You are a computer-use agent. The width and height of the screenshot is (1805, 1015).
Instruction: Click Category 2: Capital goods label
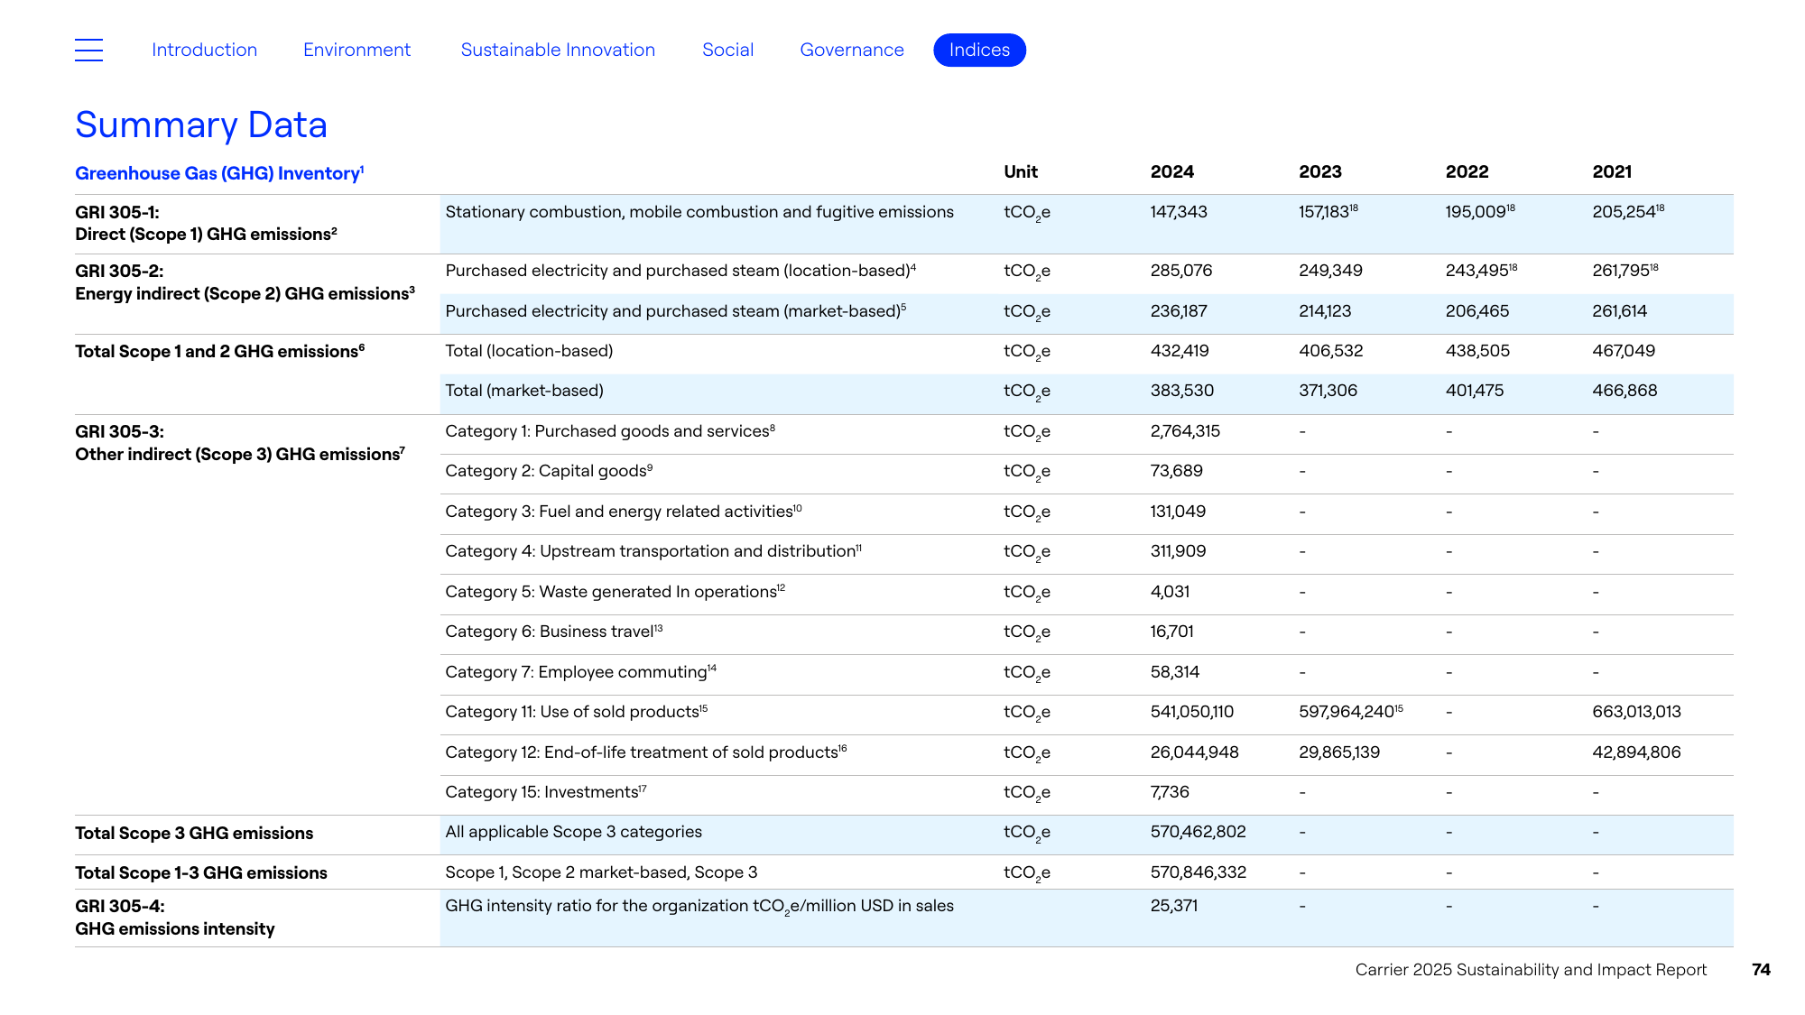(549, 471)
